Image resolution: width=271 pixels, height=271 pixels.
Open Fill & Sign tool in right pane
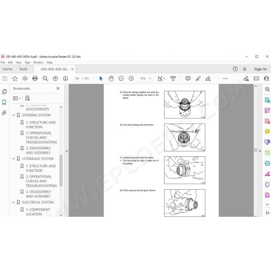click(267, 174)
